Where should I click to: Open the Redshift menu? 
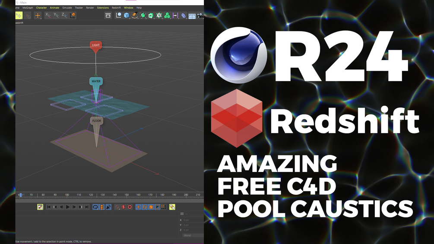click(116, 8)
